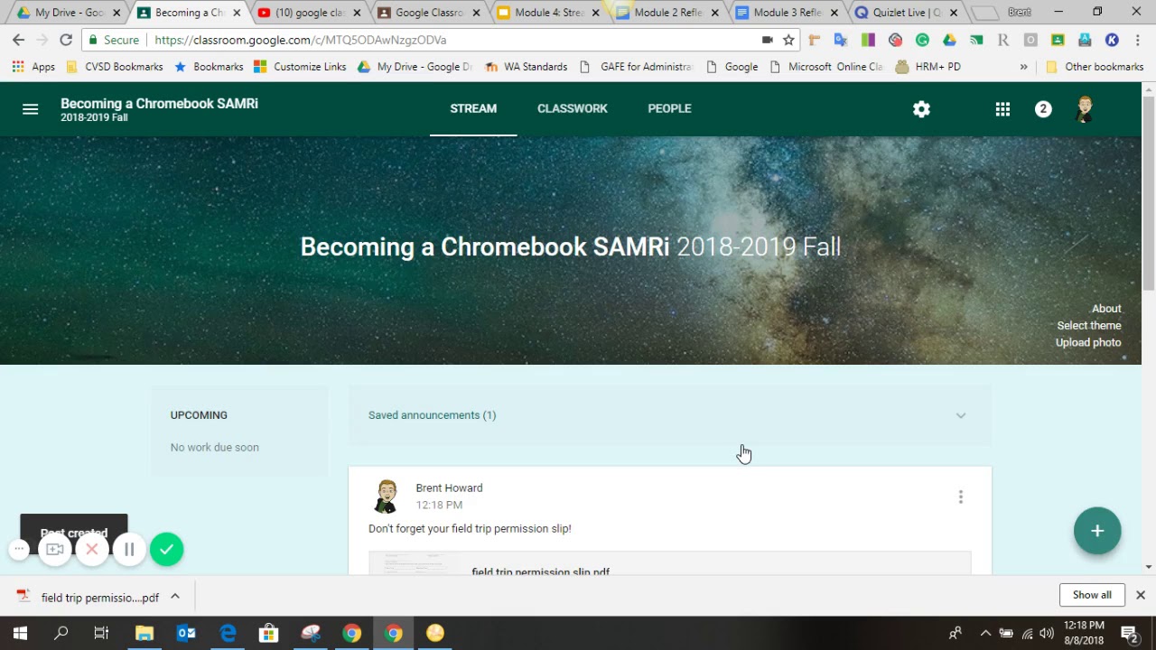Close the downloads bar
The height and width of the screenshot is (650, 1156).
click(1141, 595)
